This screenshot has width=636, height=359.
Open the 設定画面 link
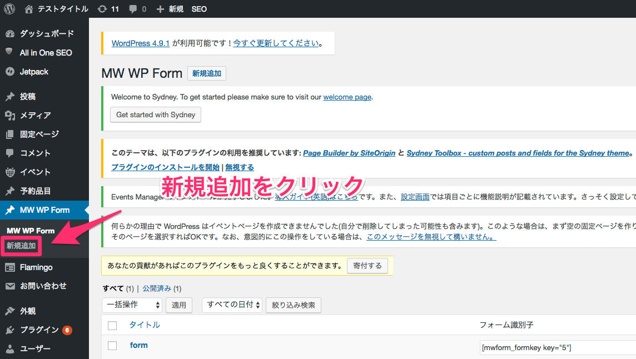(415, 197)
